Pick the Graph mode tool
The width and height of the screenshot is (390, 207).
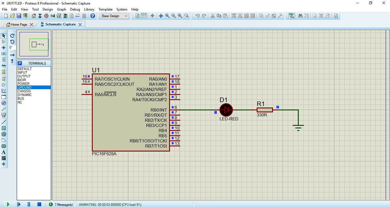(4, 91)
